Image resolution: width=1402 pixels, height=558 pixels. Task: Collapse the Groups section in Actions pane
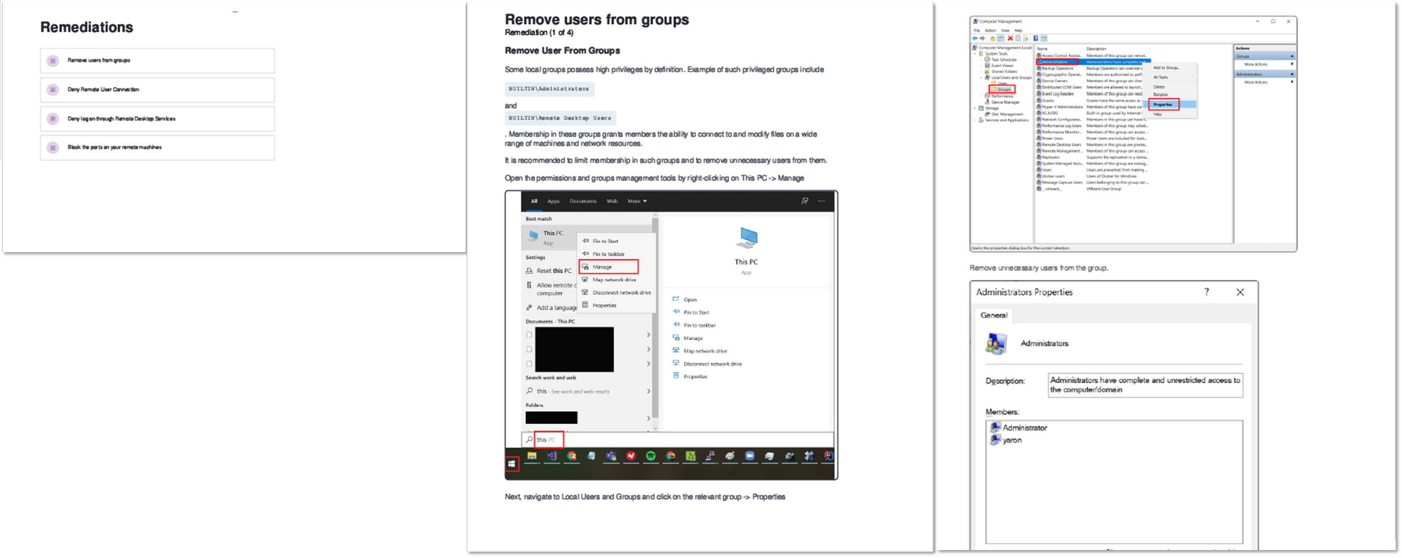point(1292,57)
